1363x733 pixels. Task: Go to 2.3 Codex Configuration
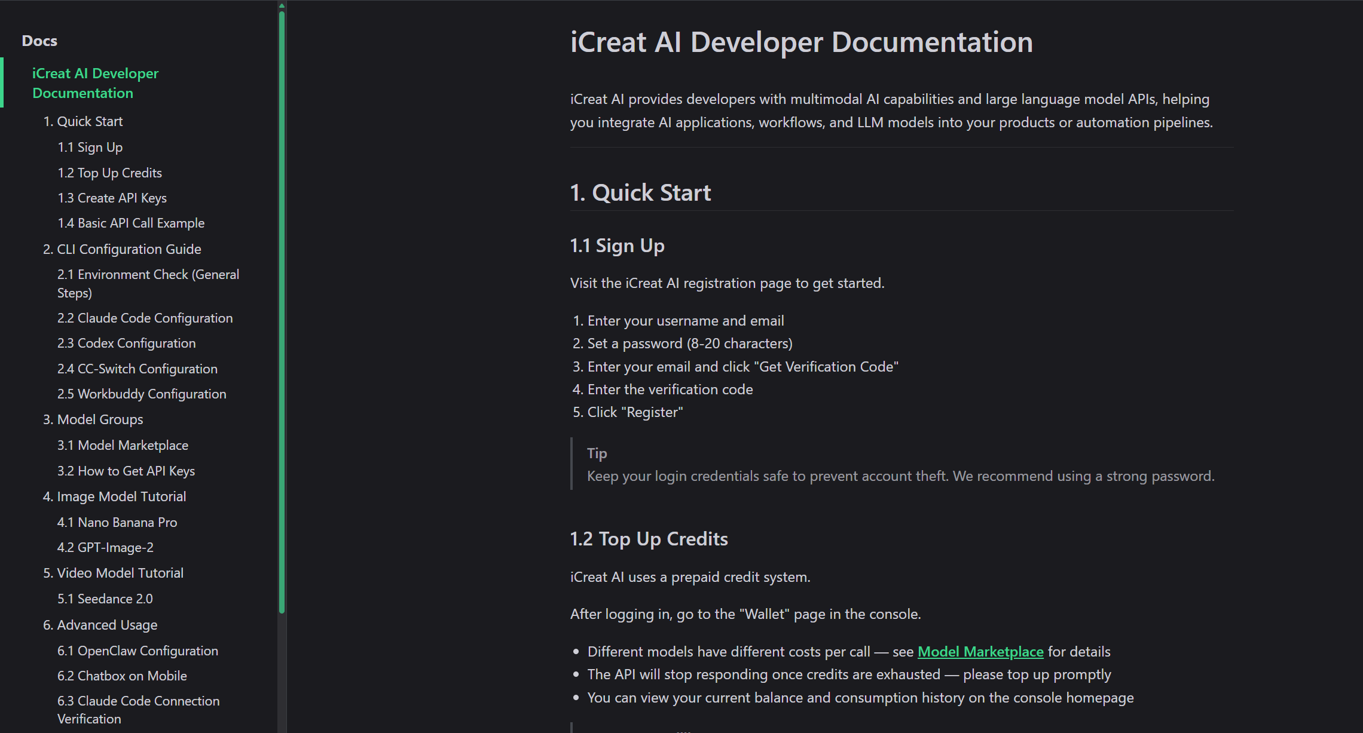pyautogui.click(x=126, y=343)
